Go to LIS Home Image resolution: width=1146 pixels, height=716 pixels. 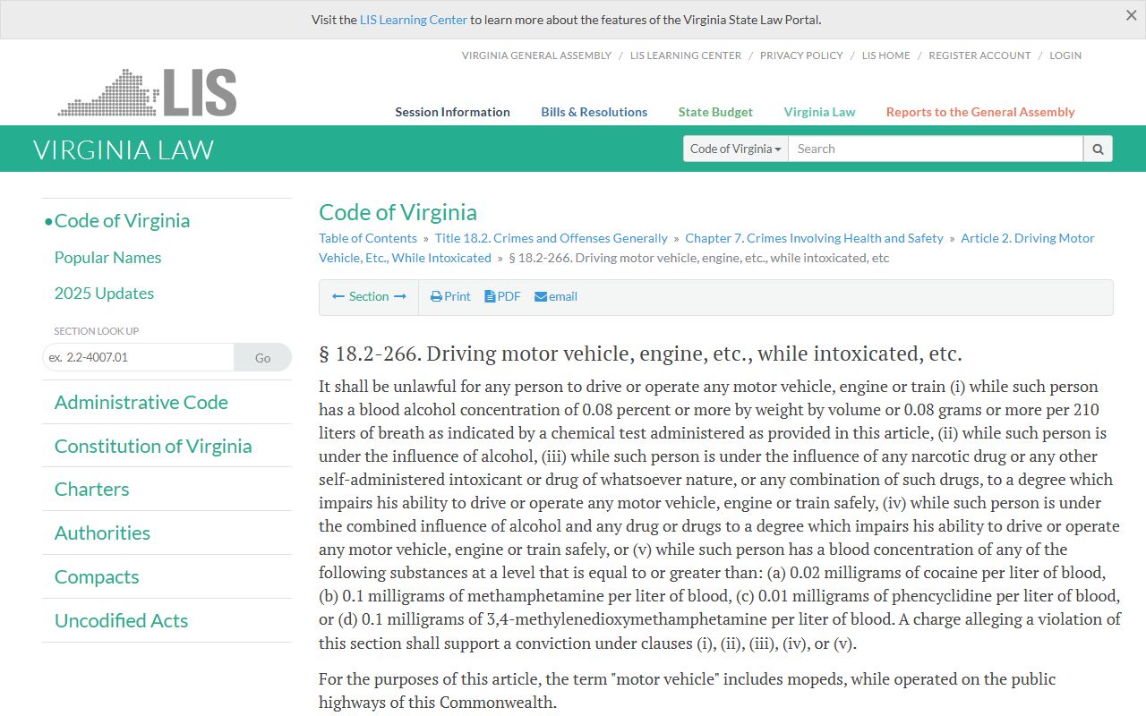click(885, 55)
